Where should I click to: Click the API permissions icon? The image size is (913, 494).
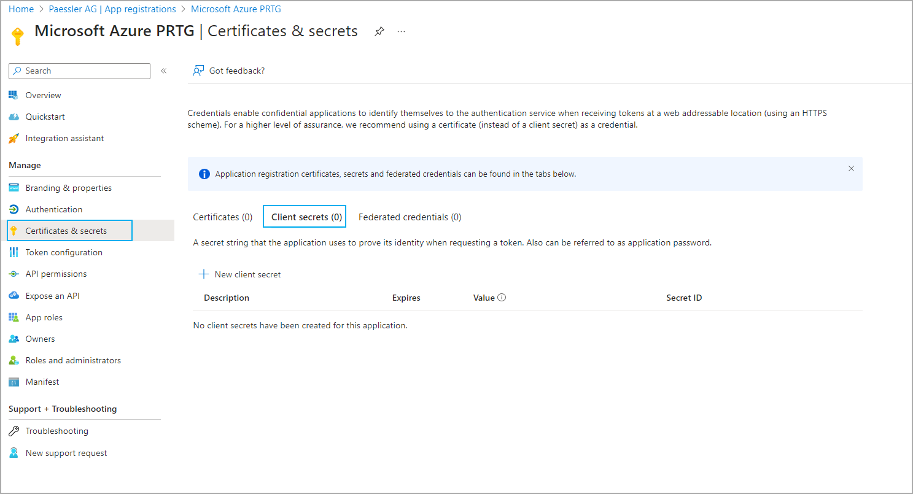(14, 274)
